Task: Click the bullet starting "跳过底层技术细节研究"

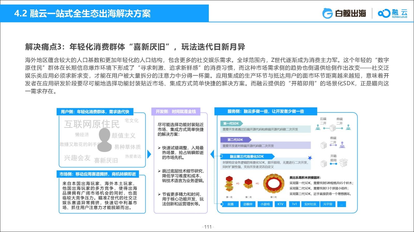Action: pyautogui.click(x=181, y=176)
